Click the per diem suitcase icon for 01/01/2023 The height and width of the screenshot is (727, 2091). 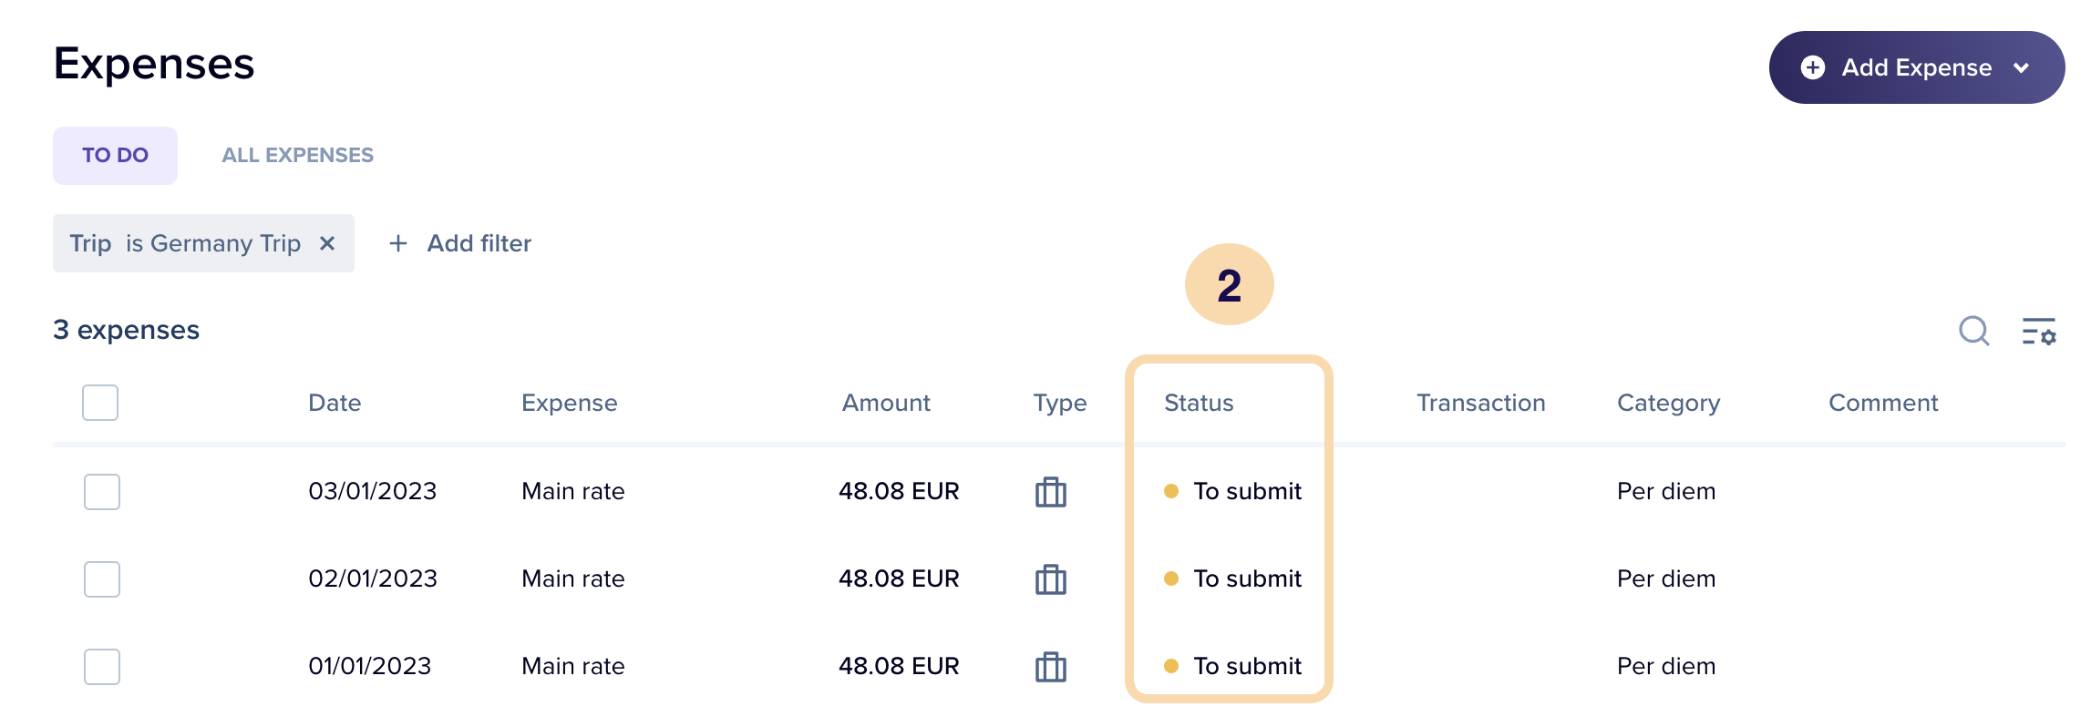tap(1051, 667)
